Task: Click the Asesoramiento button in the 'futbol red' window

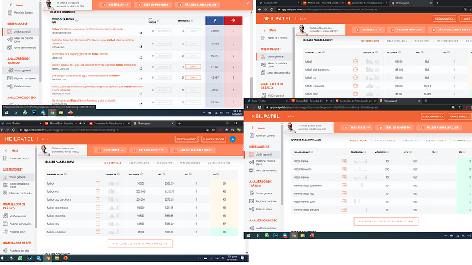Action: tap(186, 139)
